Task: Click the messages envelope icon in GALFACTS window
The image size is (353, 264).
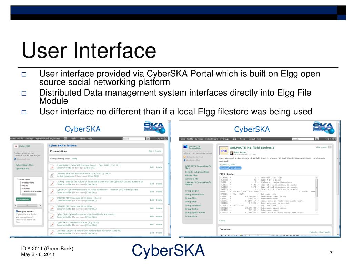Action: pos(234,139)
